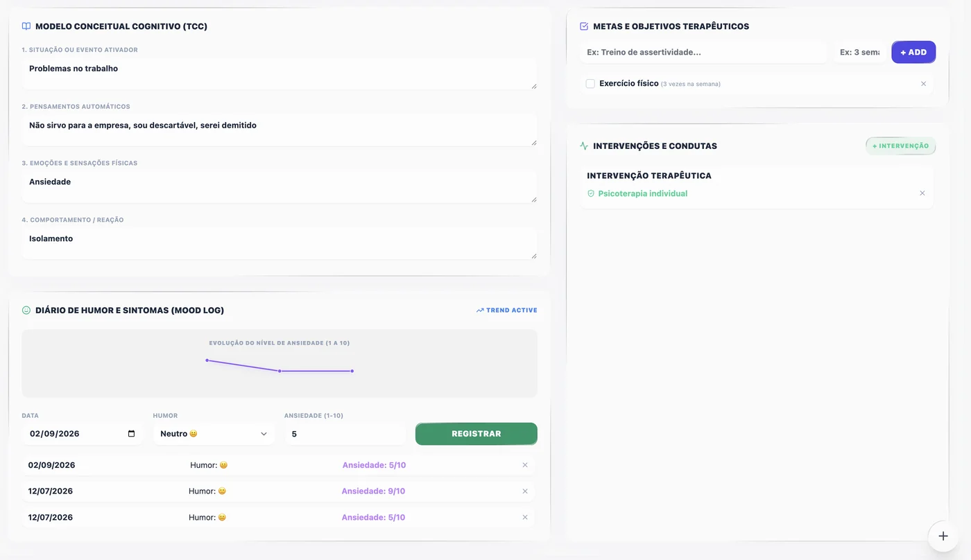Open the calendar picker in the Data field
This screenshot has height=560, width=971.
tap(132, 434)
